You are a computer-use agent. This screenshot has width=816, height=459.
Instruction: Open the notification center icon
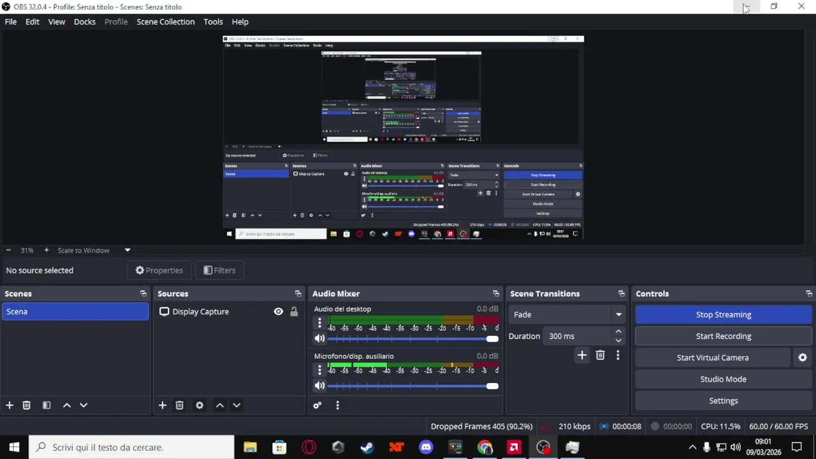pyautogui.click(x=797, y=448)
